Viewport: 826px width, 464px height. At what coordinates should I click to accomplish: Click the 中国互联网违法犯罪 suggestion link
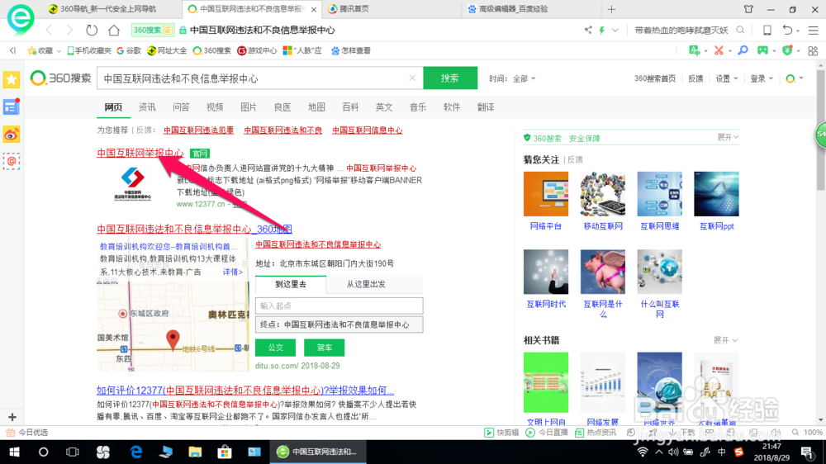[x=198, y=130]
